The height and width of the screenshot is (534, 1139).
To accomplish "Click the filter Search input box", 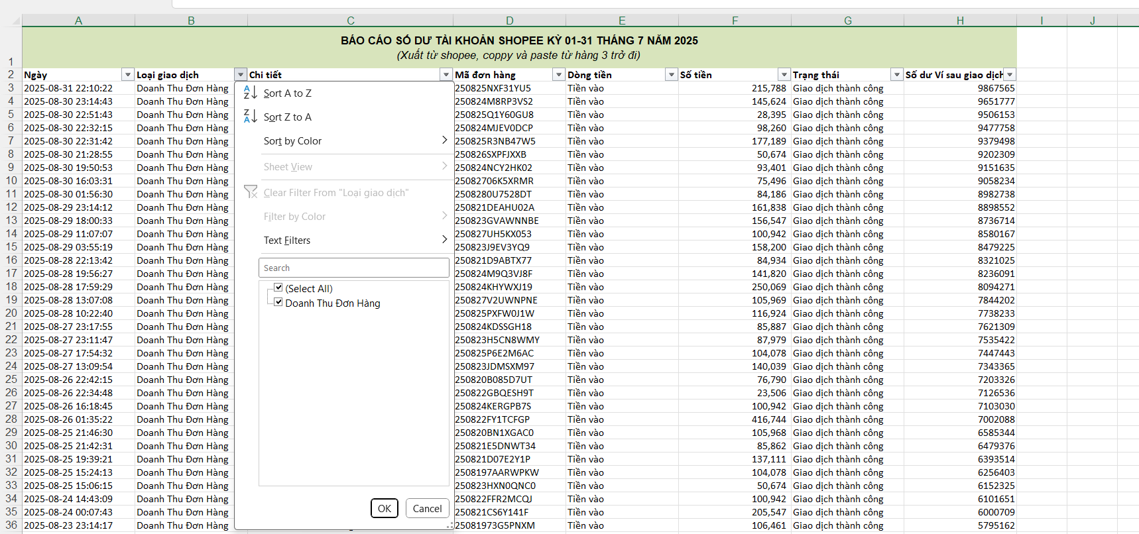I will (353, 268).
